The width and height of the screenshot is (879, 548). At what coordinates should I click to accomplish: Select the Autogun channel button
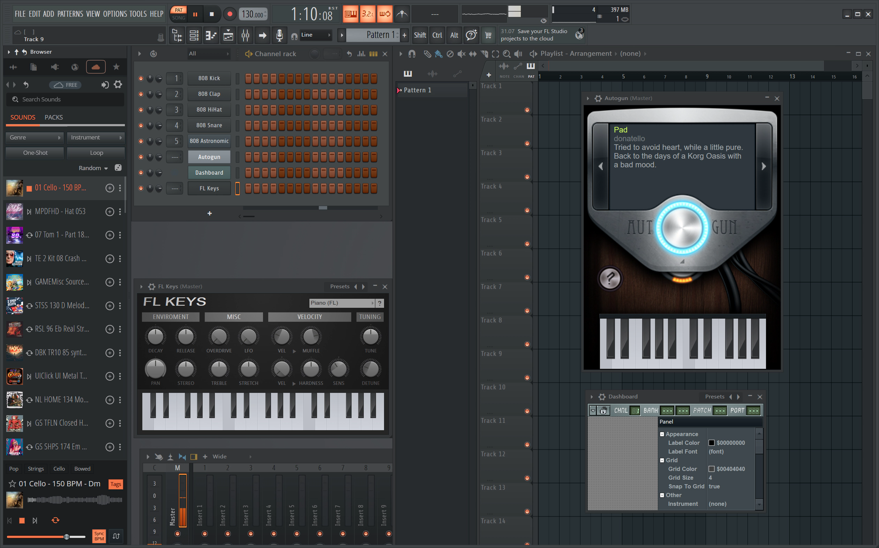pyautogui.click(x=209, y=157)
